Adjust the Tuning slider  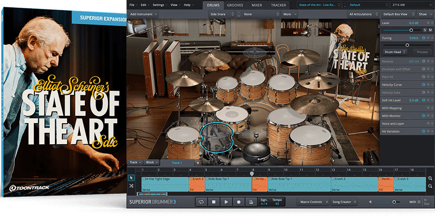point(407,45)
